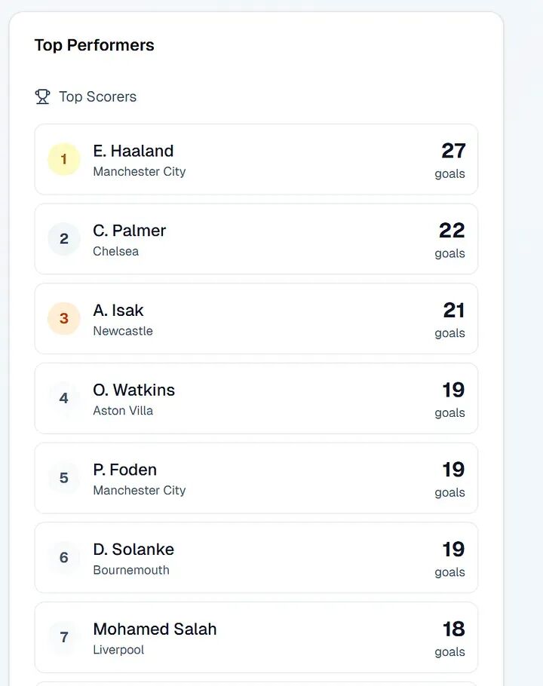Screen dimensions: 543x686
Task: Select the A. Isak scorer card
Action: 256,318
